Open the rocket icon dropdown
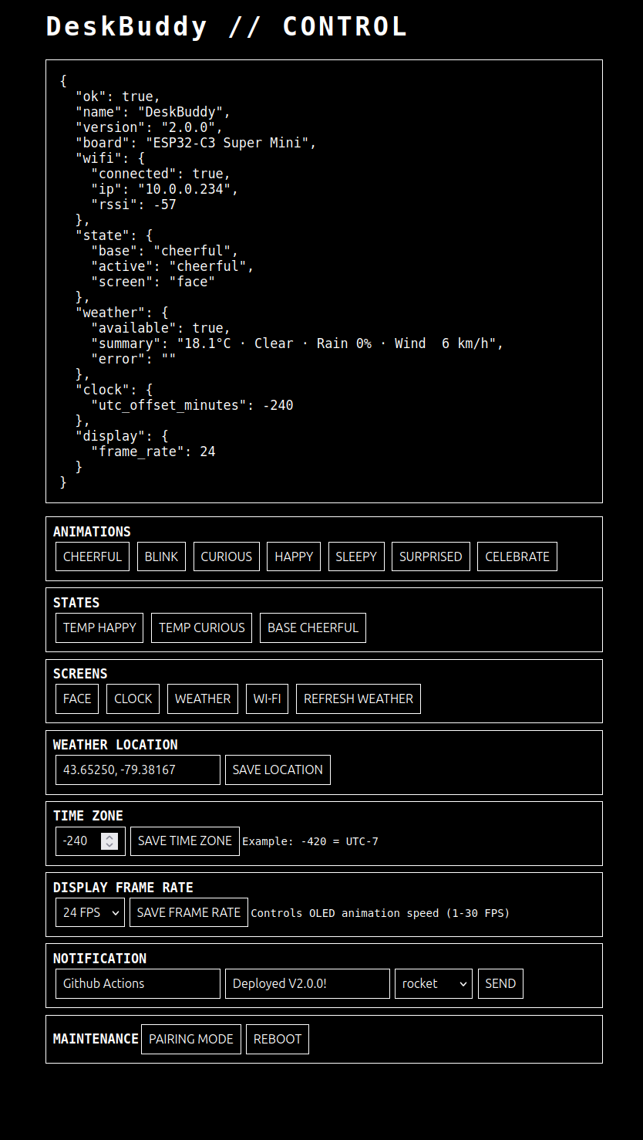Viewport: 643px width, 1140px height. (433, 983)
